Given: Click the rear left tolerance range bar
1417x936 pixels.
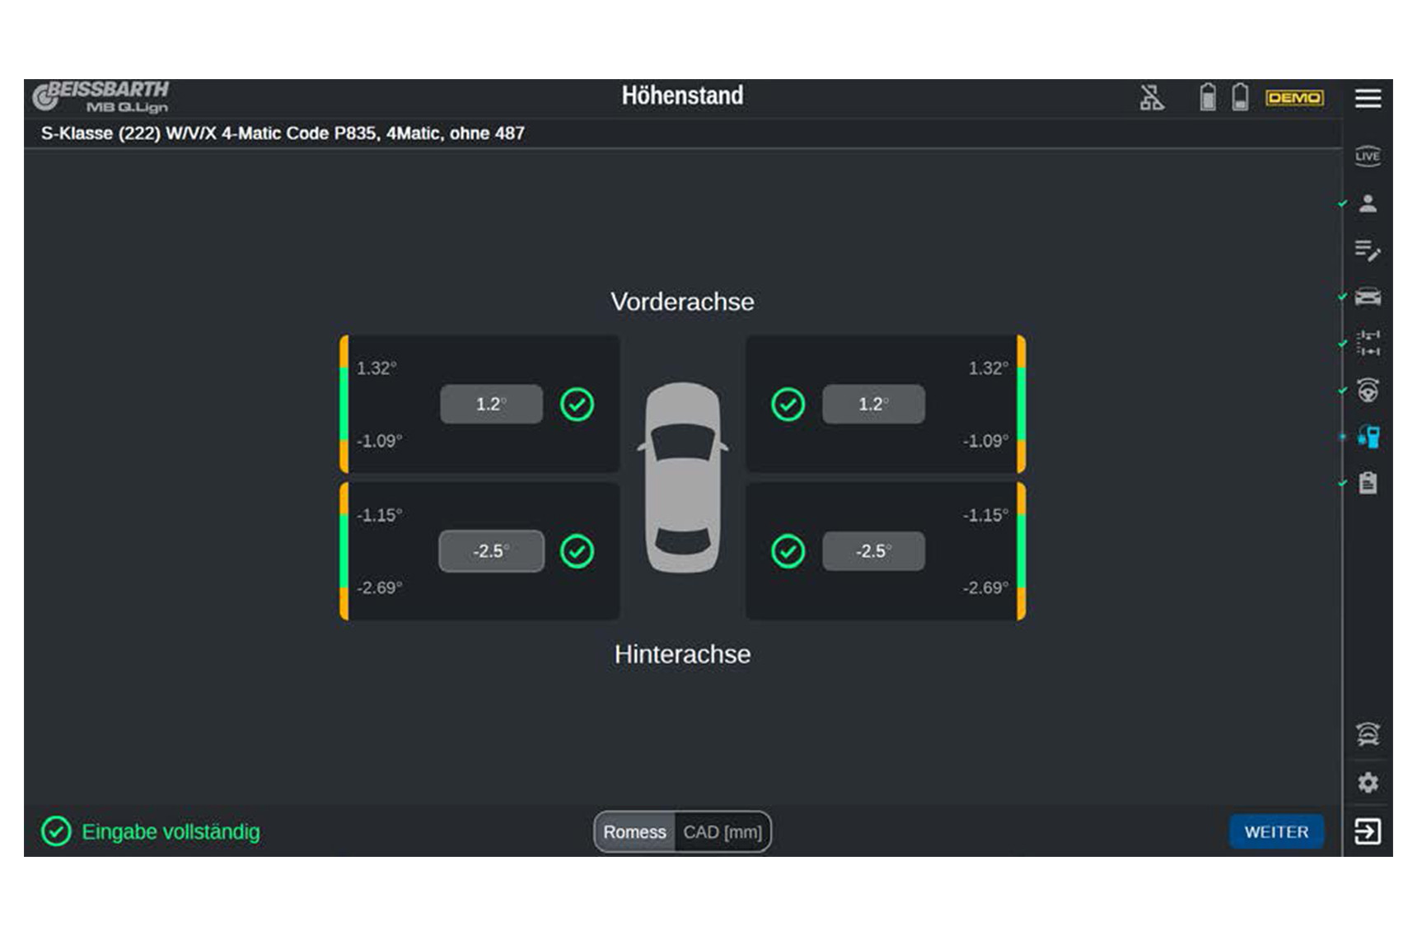Looking at the screenshot, I should 344,551.
